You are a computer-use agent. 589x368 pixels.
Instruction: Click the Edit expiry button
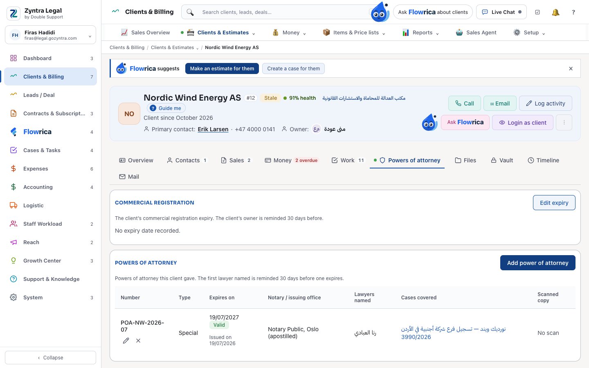[554, 203]
